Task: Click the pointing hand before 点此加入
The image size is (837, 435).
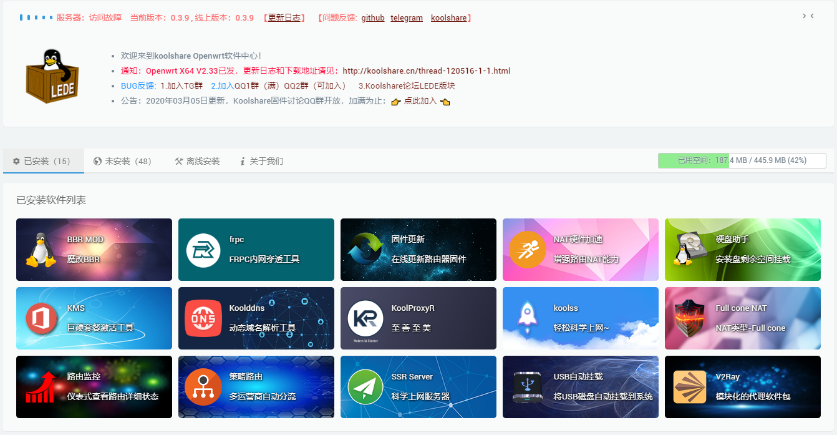Action: point(395,101)
